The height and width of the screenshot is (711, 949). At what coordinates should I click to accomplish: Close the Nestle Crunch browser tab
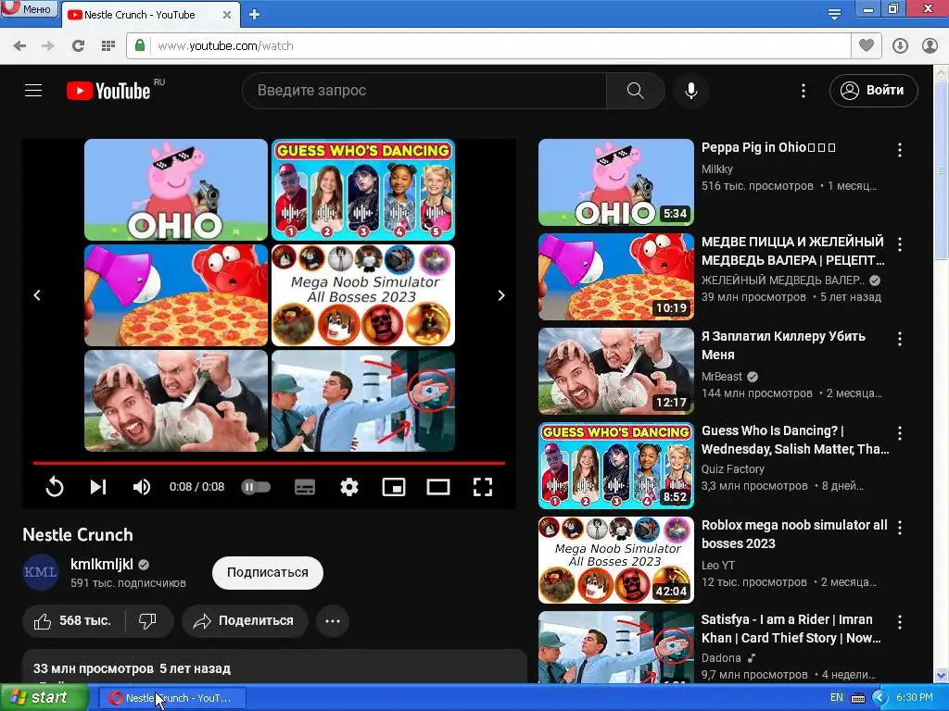(227, 15)
